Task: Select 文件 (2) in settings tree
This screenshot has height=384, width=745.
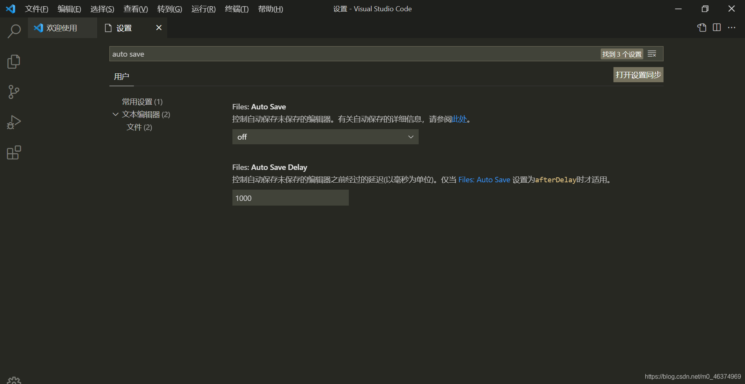Action: (139, 127)
